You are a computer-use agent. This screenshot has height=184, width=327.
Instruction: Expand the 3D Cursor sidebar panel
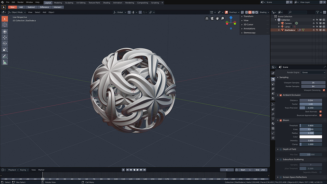tap(248, 24)
